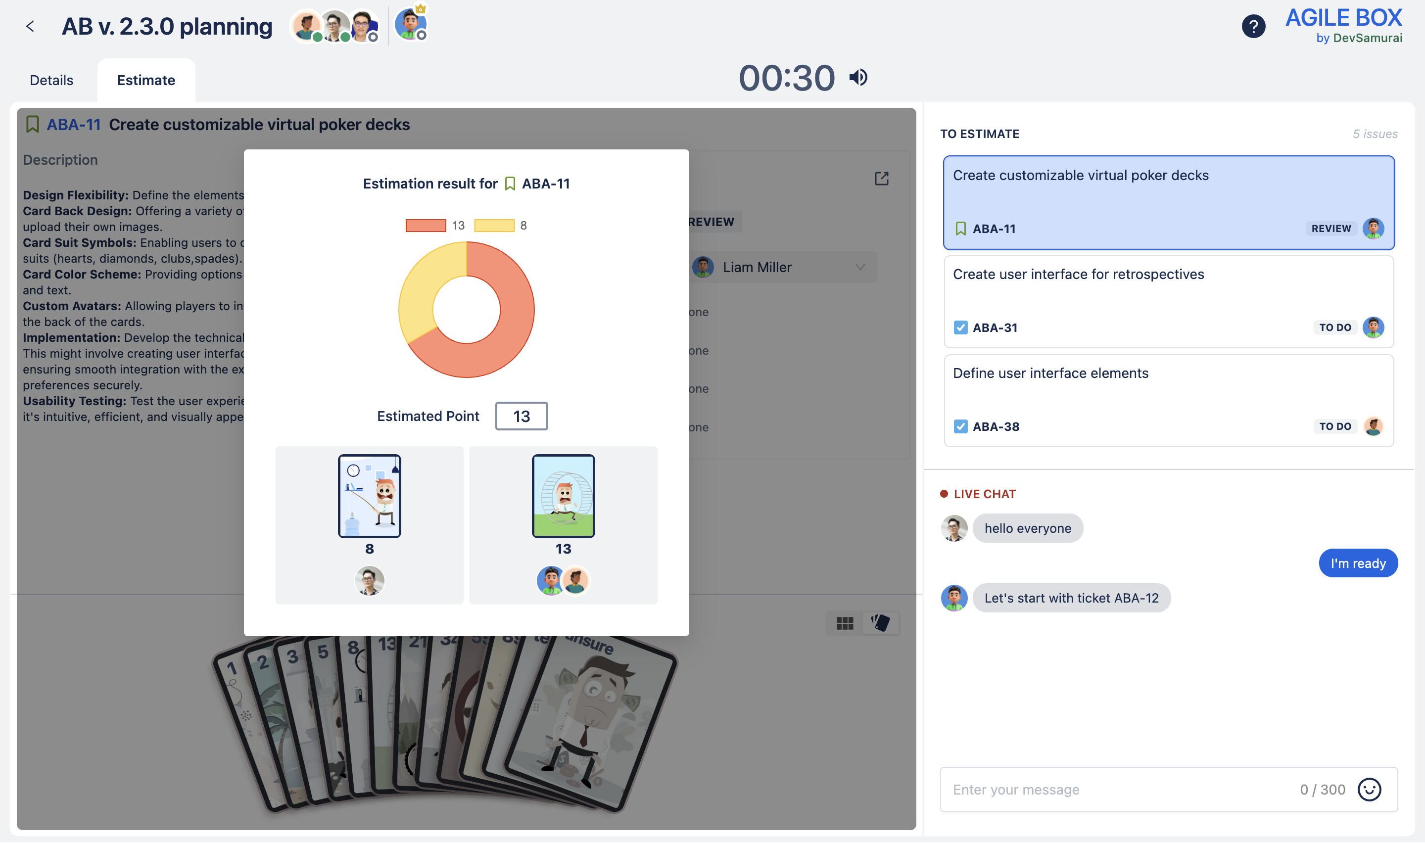
Task: Click the back arrow beside session title
Action: 30,26
